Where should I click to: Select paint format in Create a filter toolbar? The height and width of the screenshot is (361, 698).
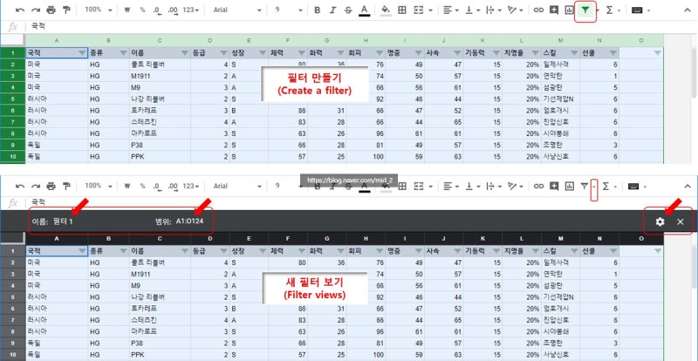[66, 10]
